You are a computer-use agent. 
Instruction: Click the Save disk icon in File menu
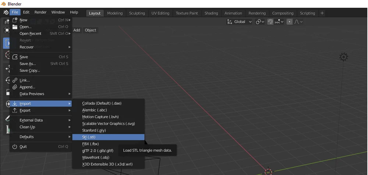[15, 57]
